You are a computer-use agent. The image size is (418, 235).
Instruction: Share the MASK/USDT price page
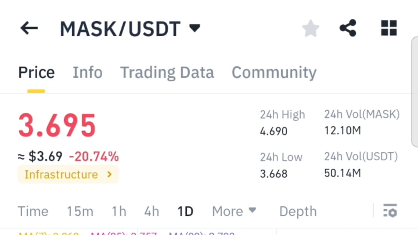(348, 27)
